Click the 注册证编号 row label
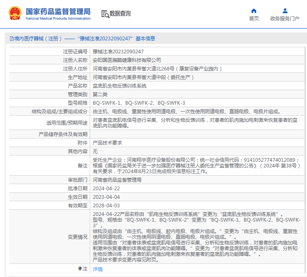307x277 pixels. click(75, 52)
